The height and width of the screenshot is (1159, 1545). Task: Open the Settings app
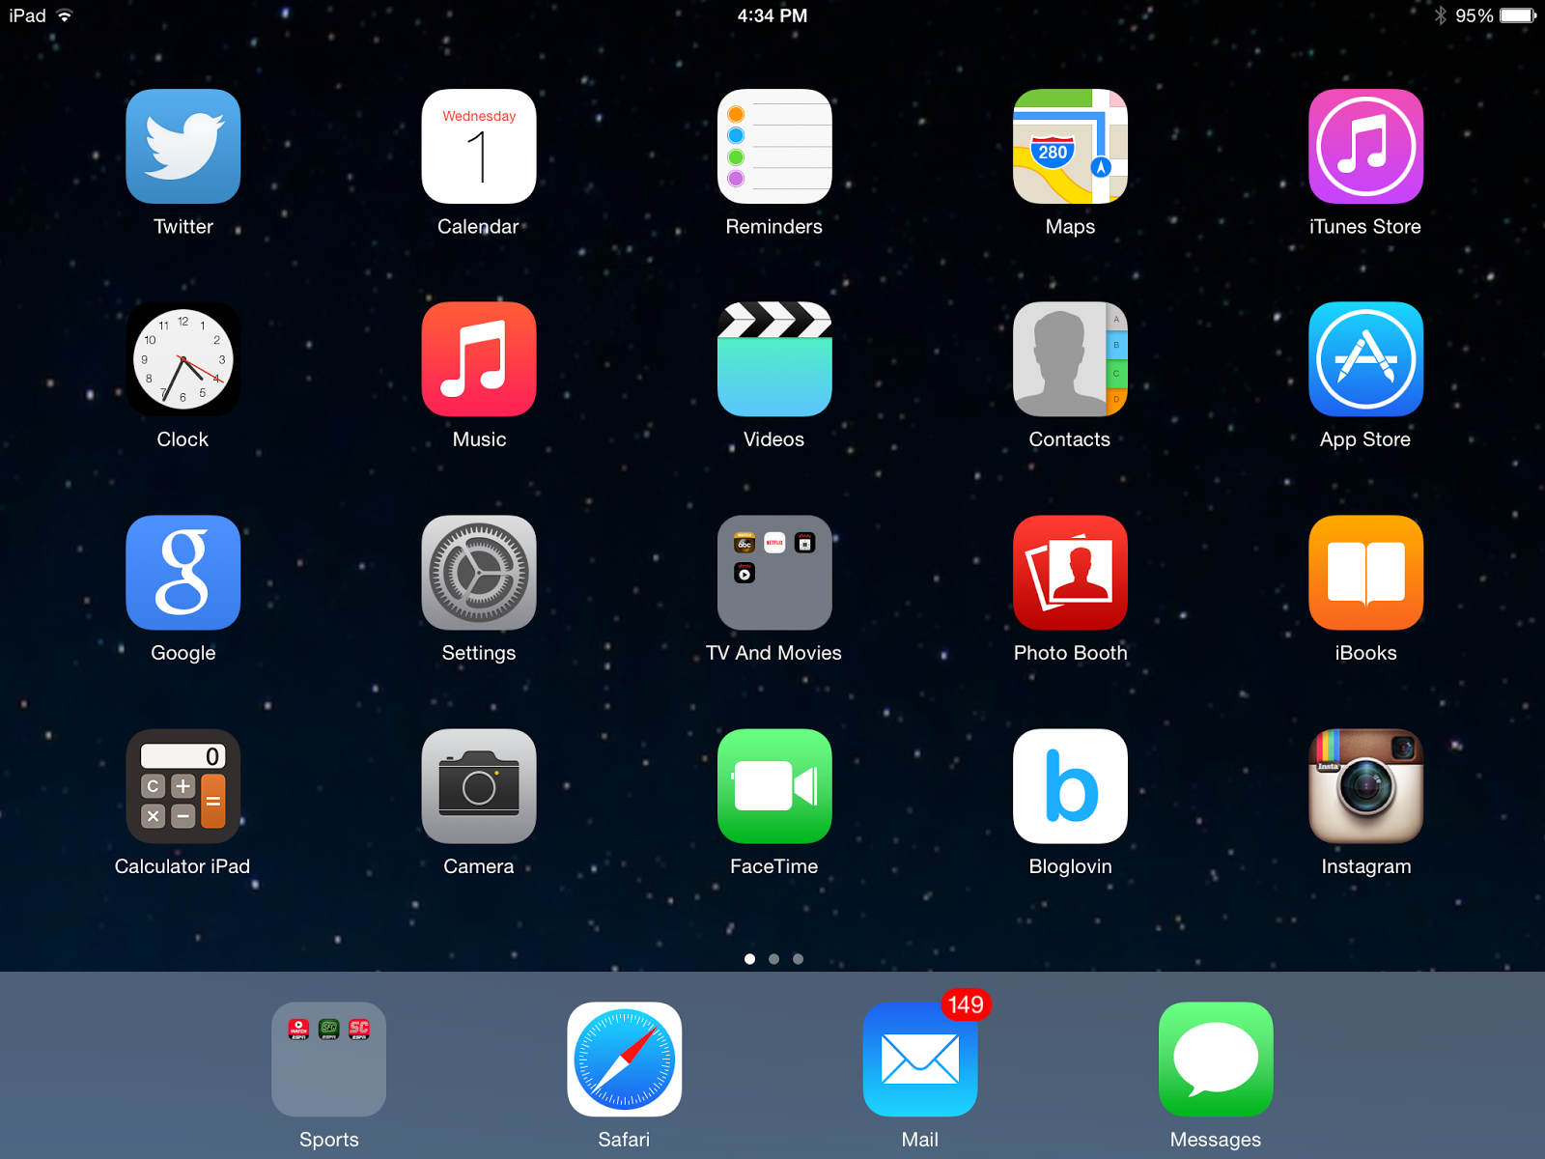479,573
